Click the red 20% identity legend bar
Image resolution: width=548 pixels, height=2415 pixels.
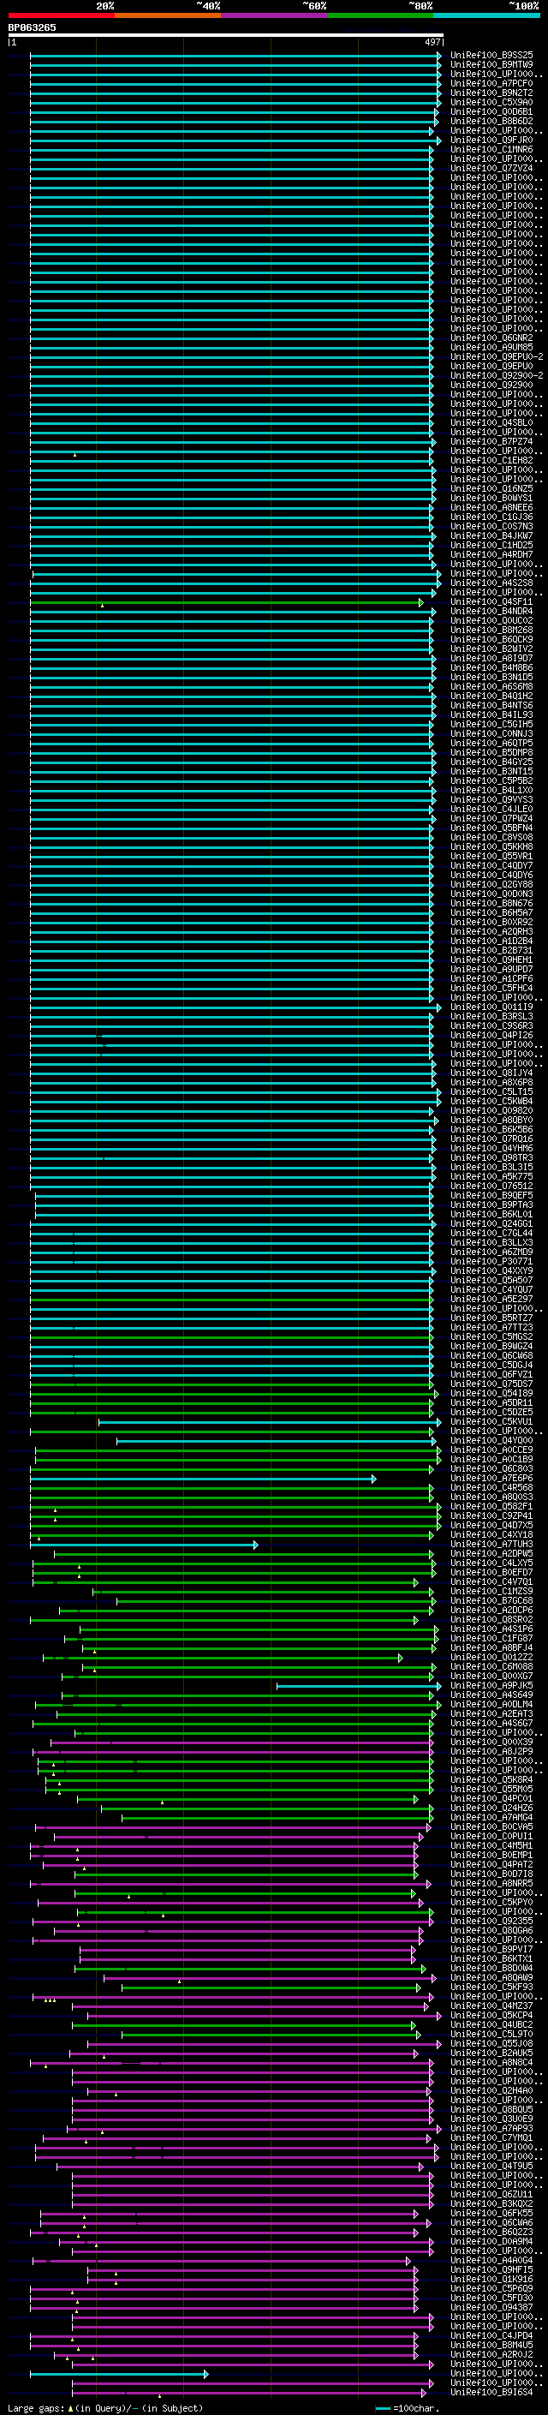[x=62, y=15]
